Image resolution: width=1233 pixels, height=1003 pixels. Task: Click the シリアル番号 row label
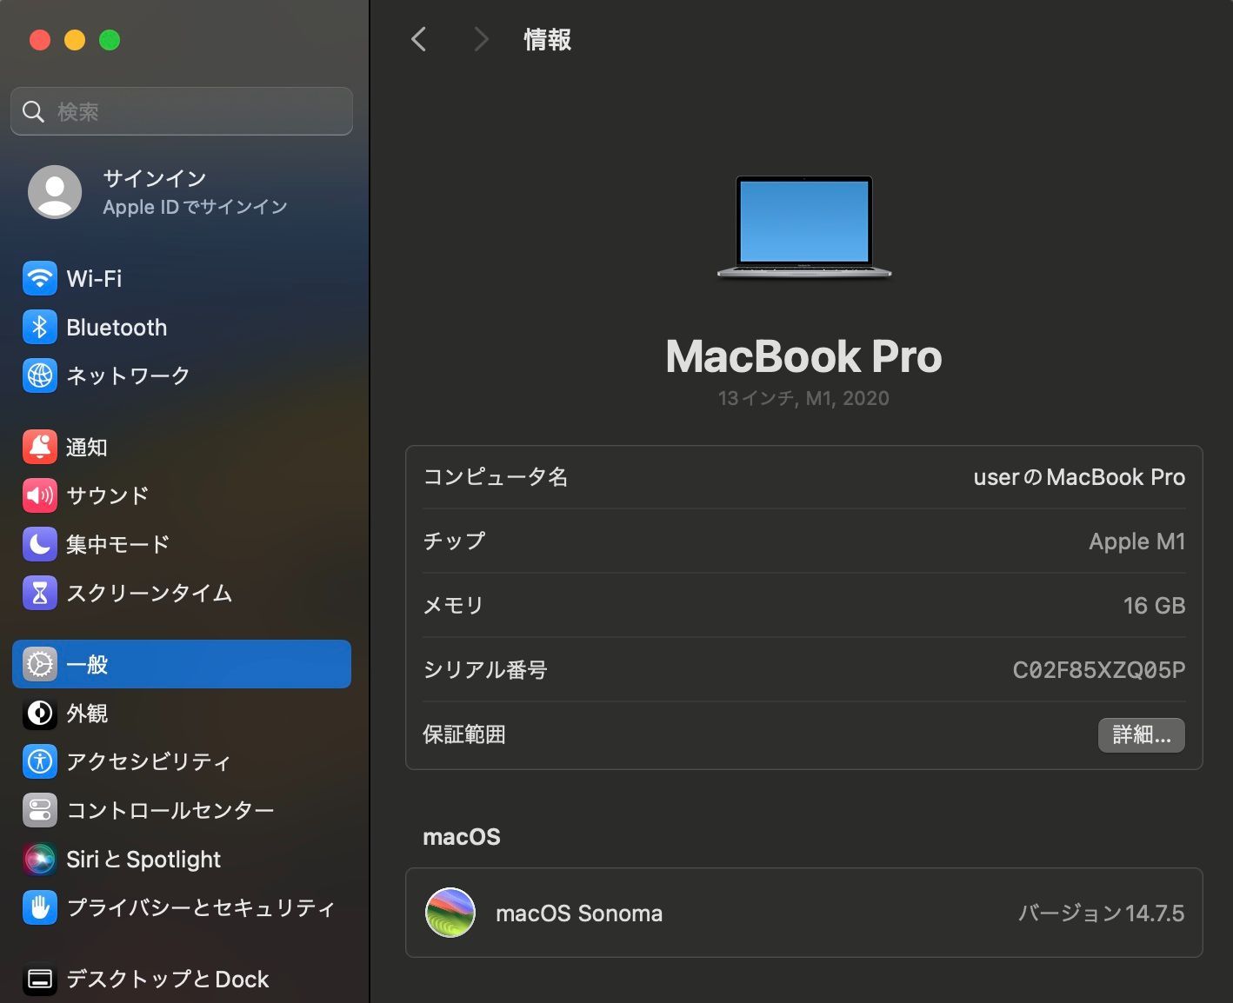485,670
